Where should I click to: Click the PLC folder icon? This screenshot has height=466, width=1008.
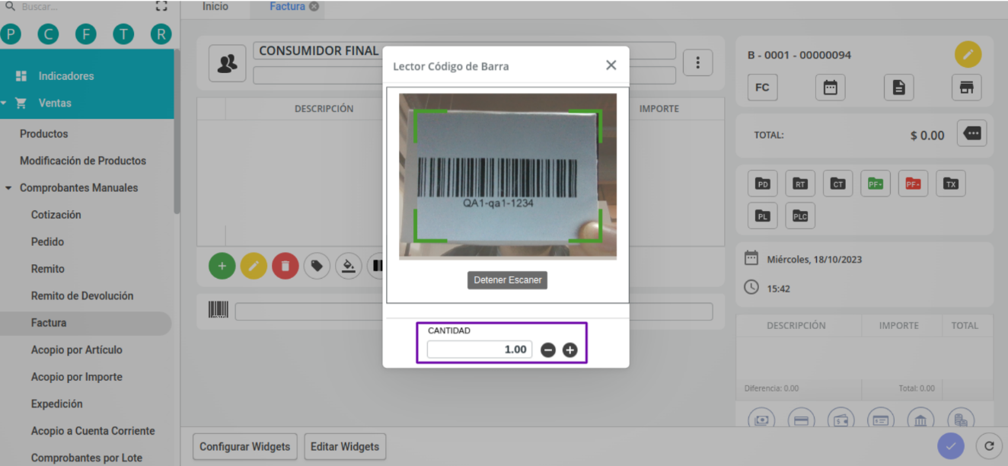tap(800, 216)
